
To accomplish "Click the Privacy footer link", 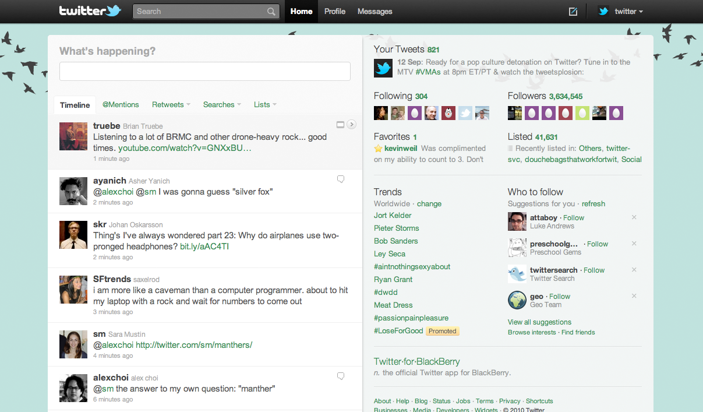I will pyautogui.click(x=510, y=401).
